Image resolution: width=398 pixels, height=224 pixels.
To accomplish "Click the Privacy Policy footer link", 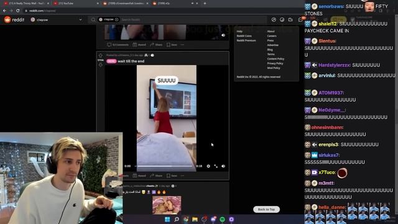I will pos(275,63).
